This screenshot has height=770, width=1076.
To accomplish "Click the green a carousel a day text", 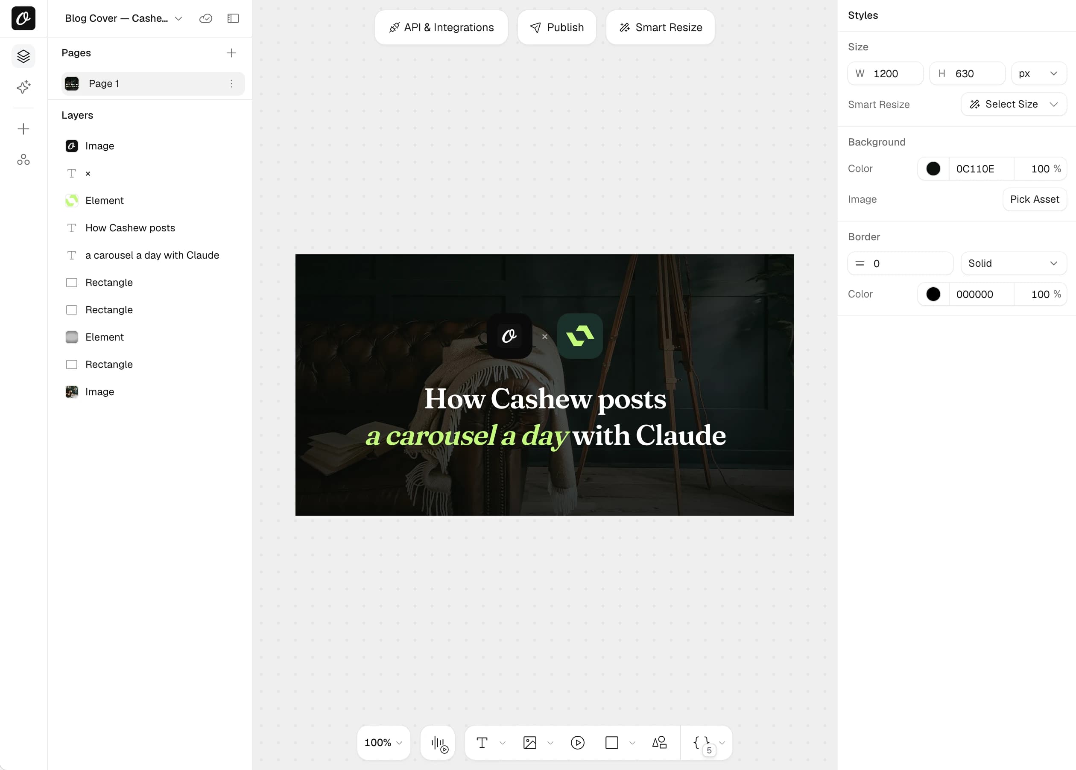I will click(467, 436).
